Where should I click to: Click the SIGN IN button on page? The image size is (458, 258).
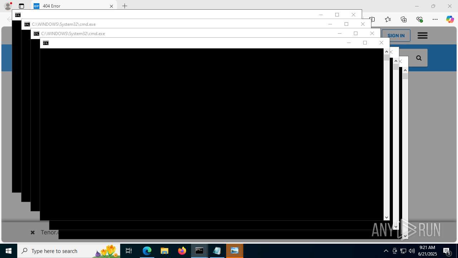pos(396,35)
